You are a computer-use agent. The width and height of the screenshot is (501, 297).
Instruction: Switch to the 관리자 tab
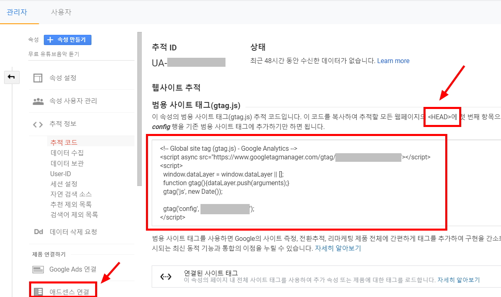click(x=17, y=12)
